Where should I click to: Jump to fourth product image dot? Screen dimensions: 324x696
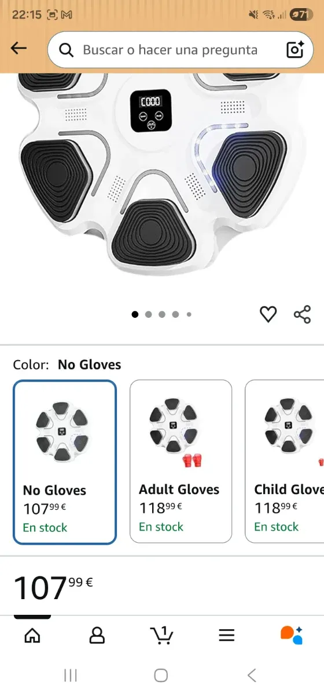click(x=175, y=314)
